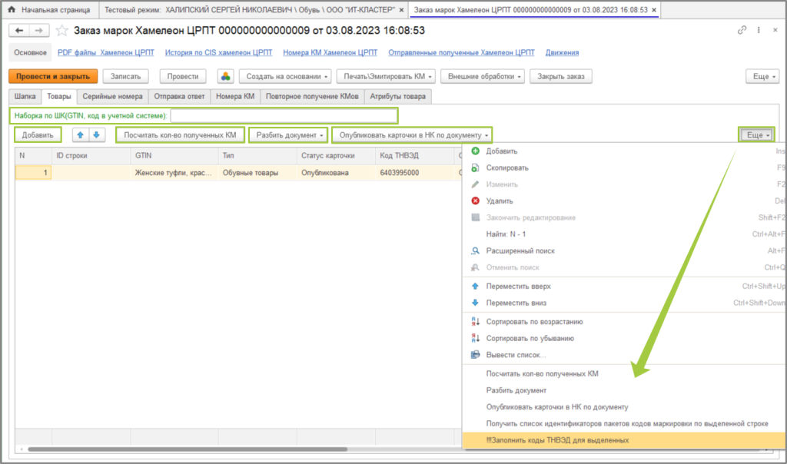This screenshot has width=787, height=464.
Task: Go back with the left arrow button
Action: 19,31
